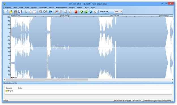This screenshot has width=177, height=105.
Task: Close the Histórico de edição panel
Action: coord(172,83)
